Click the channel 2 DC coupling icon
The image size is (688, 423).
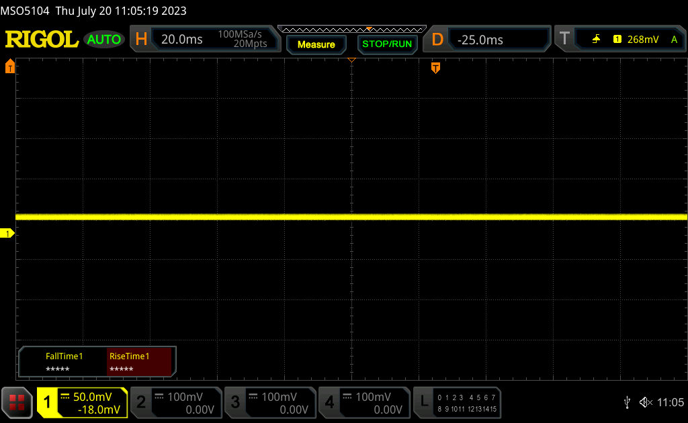coord(159,397)
